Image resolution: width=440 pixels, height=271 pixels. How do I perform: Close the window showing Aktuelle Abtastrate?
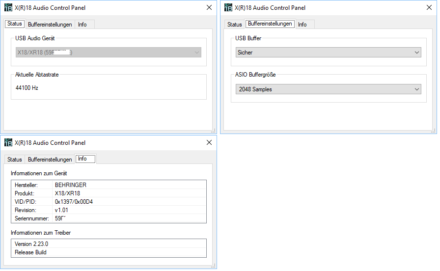click(x=209, y=7)
